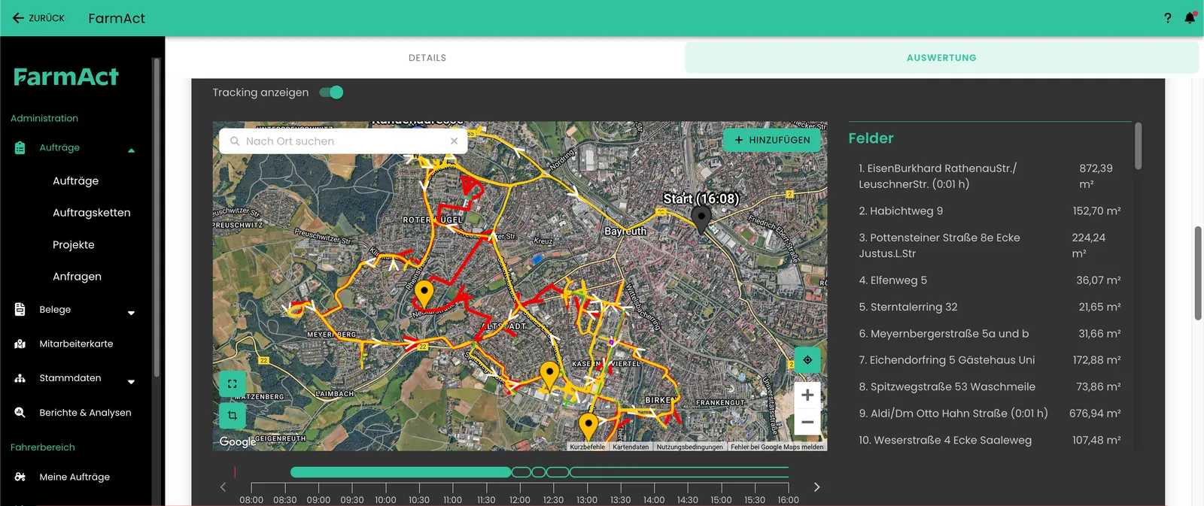Click the yellow pin near Roter Hügel
This screenshot has width=1204, height=506.
coord(424,294)
